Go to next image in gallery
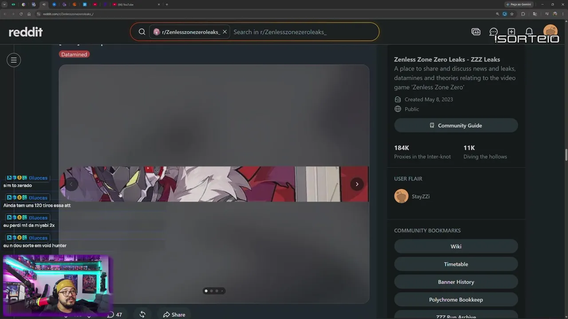Viewport: 568px width, 319px height. pos(357,184)
